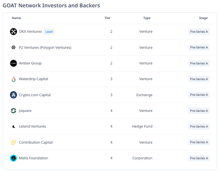Click the Leland Ventures logo icon
This screenshot has height=171, width=220.
click(x=13, y=127)
